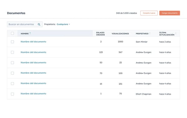The height and width of the screenshot is (118, 187).
Task: Sort by Propietario using its arrow icon
Action: coord(150,33)
